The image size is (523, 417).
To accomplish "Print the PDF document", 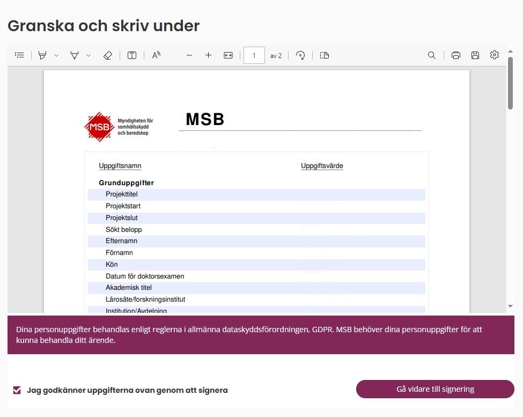I will [x=455, y=55].
